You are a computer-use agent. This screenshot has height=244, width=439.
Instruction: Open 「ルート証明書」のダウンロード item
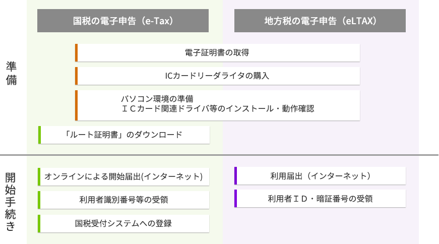tap(124, 135)
